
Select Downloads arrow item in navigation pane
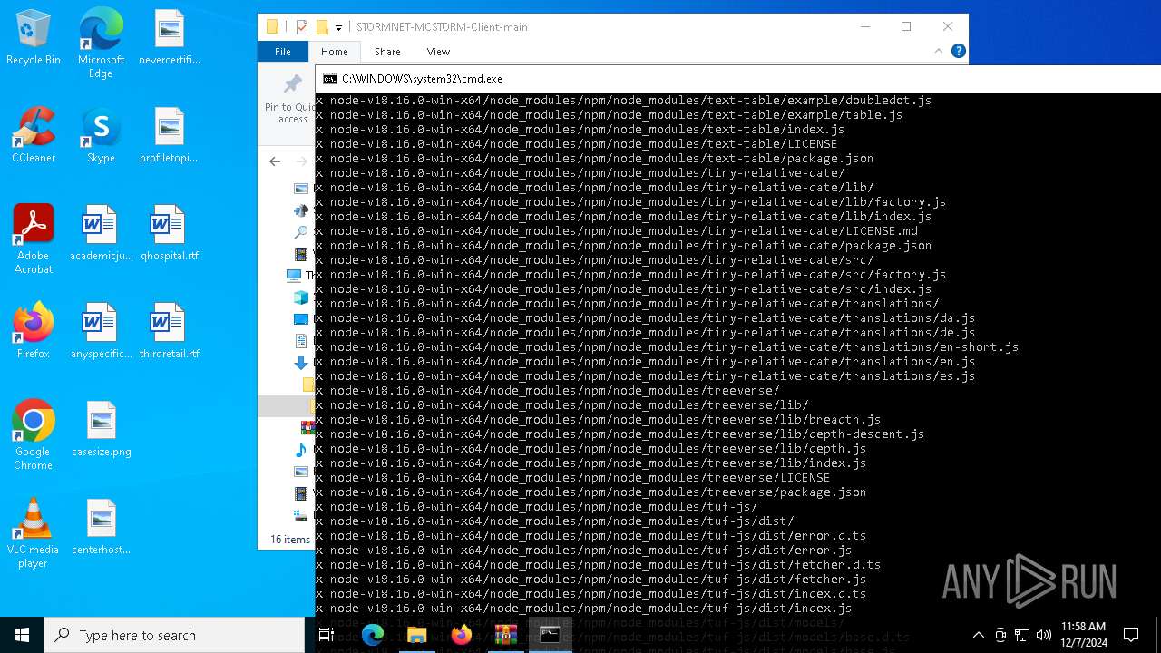pos(301,362)
